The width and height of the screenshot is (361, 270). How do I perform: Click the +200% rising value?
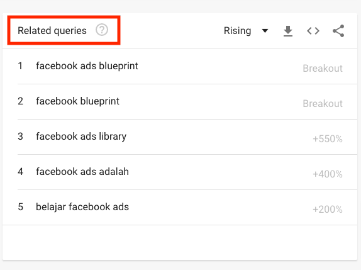coord(328,210)
